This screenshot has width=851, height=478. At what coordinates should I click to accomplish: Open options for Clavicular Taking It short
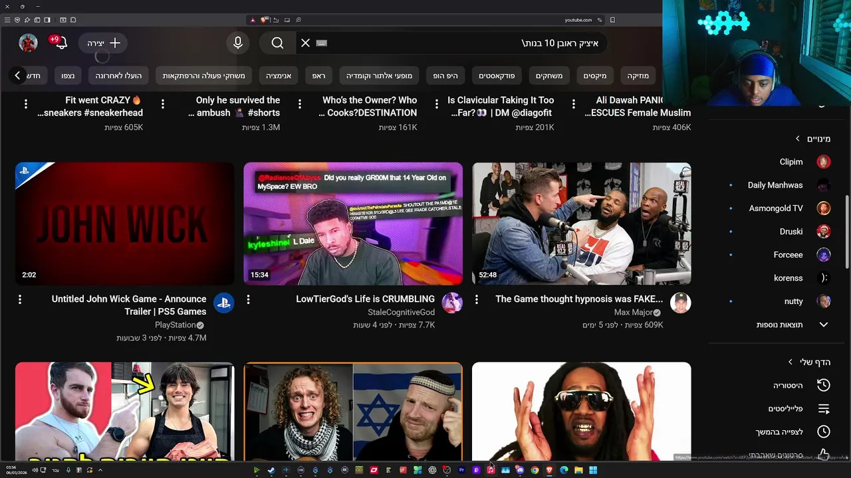437,104
